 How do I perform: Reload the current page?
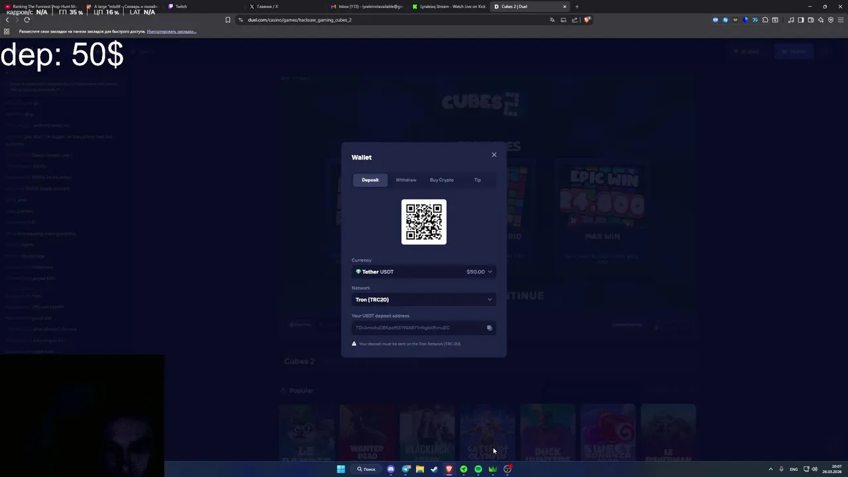(27, 20)
